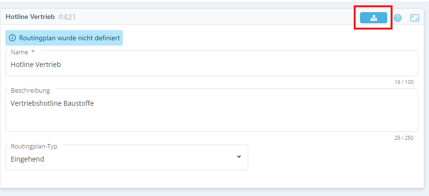Click the required asterisk beside Name

click(33, 52)
